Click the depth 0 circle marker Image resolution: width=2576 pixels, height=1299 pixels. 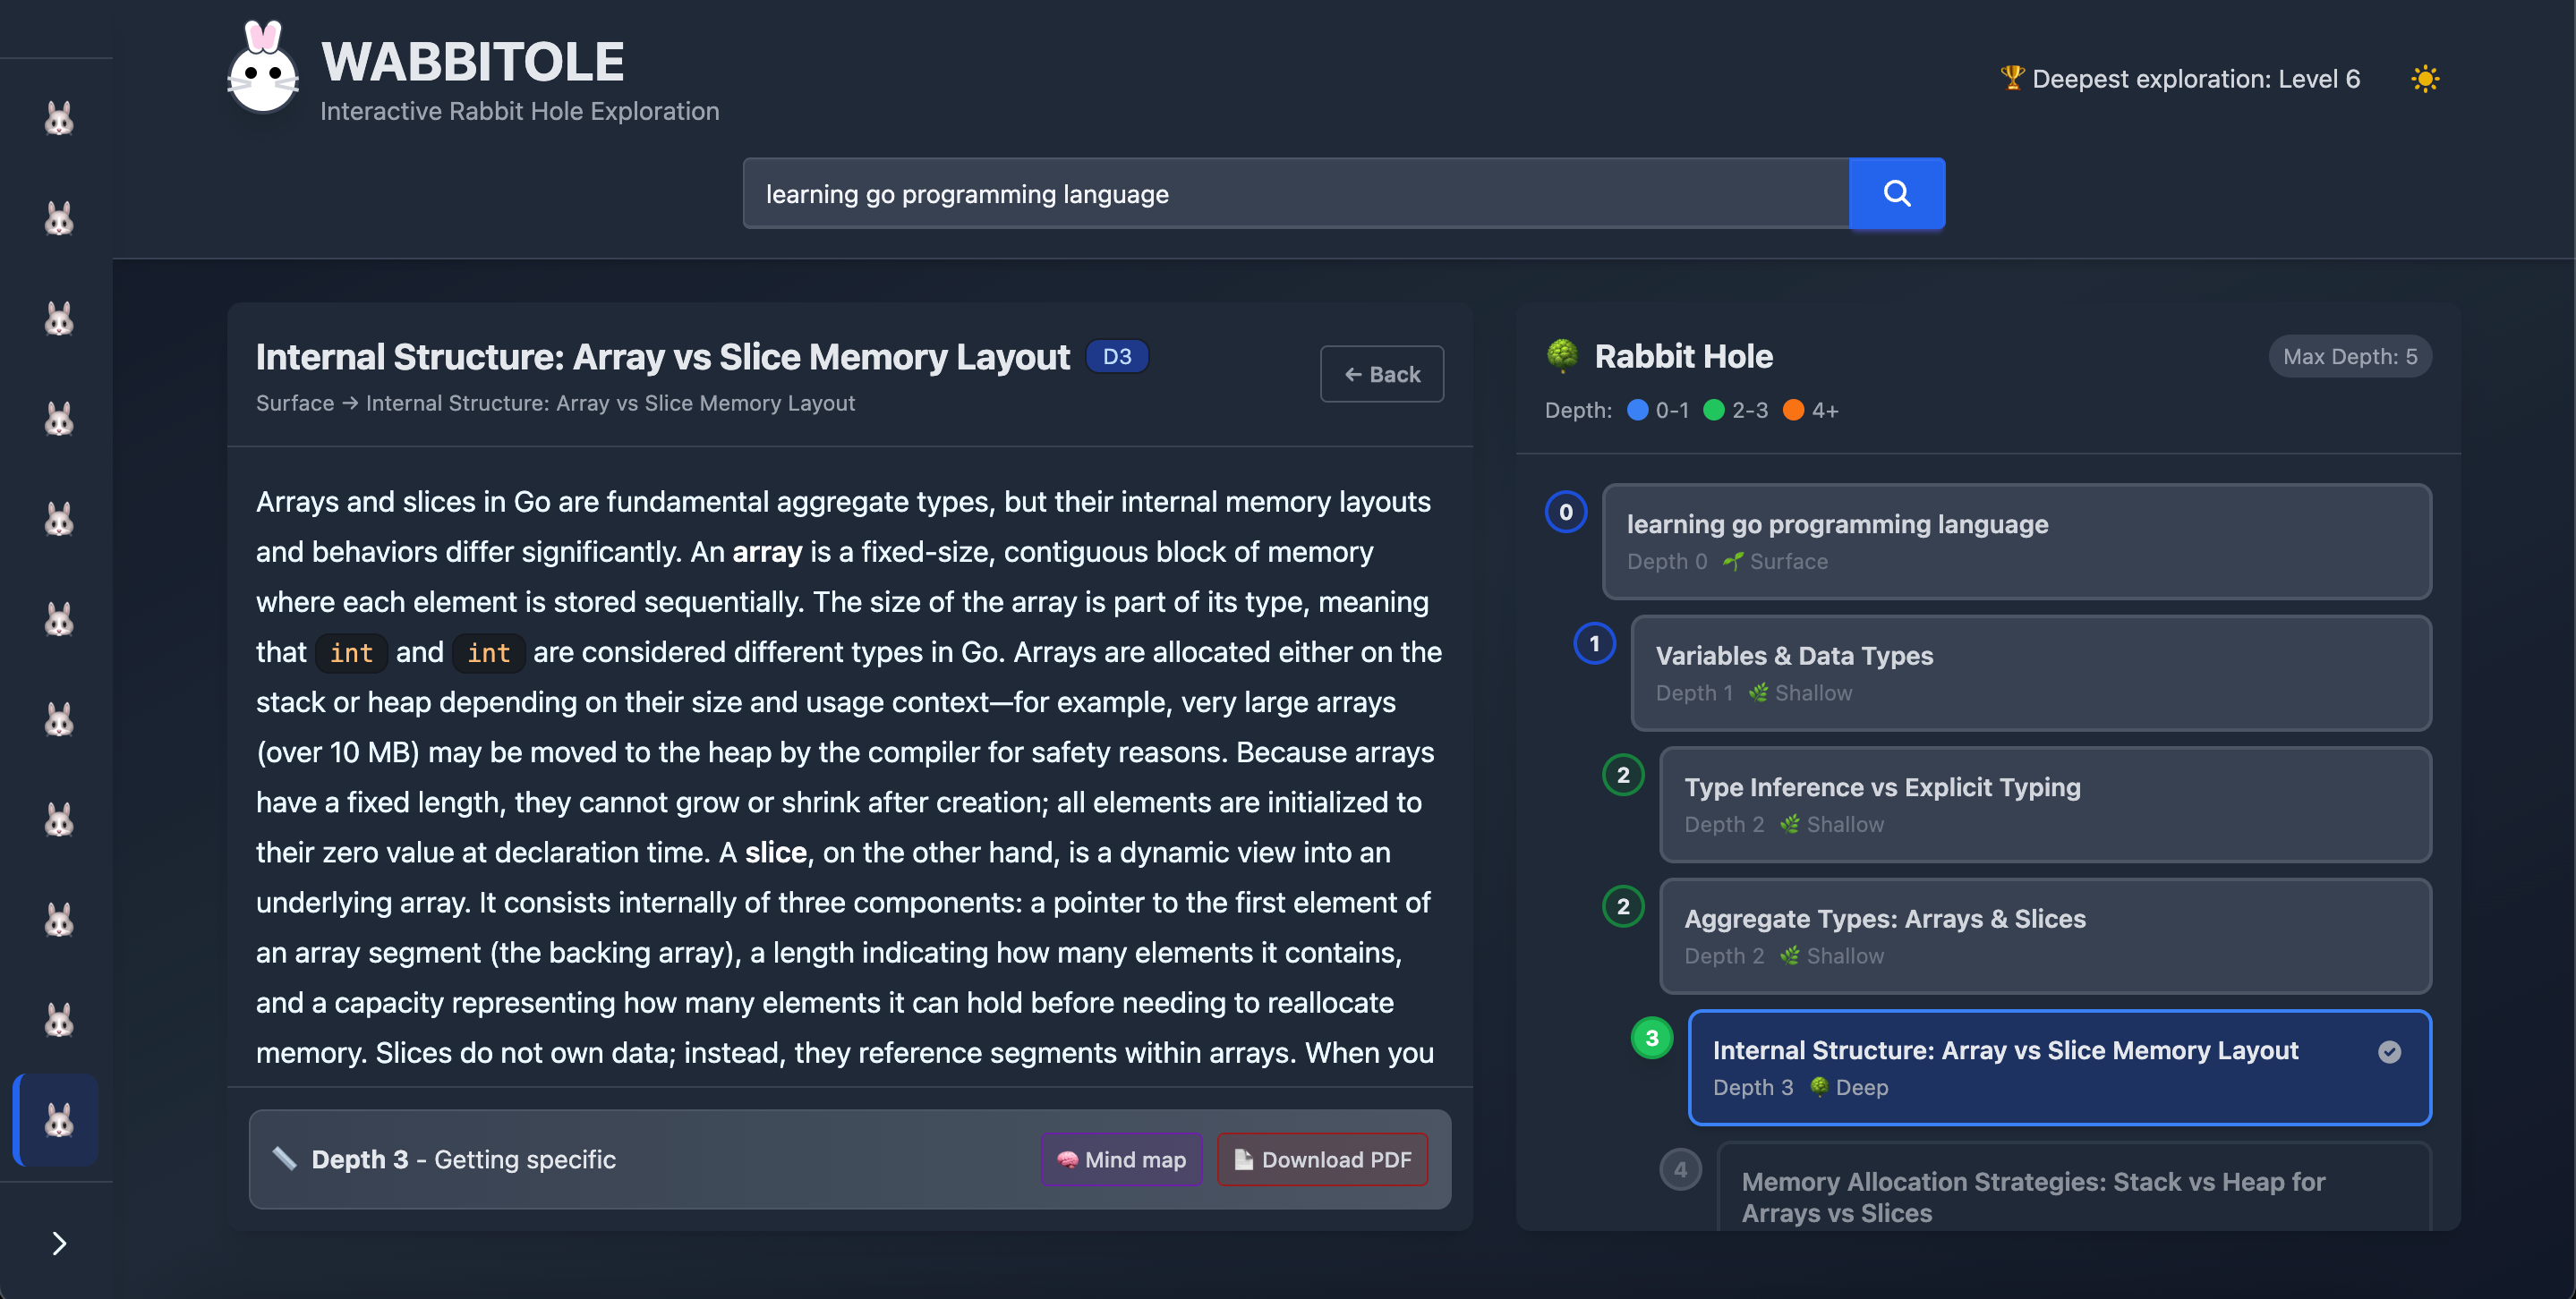(1566, 513)
